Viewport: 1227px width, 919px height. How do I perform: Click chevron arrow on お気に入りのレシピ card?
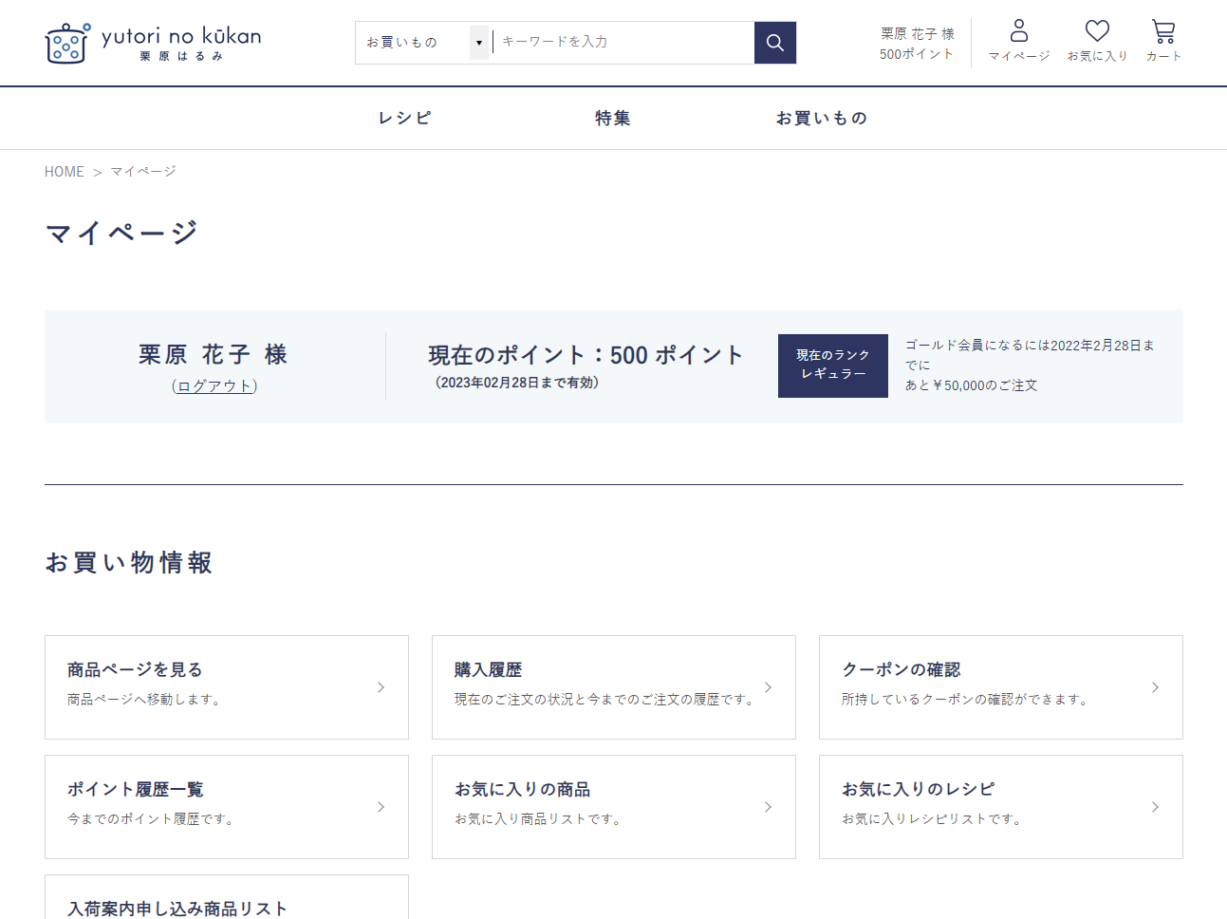click(x=1156, y=807)
